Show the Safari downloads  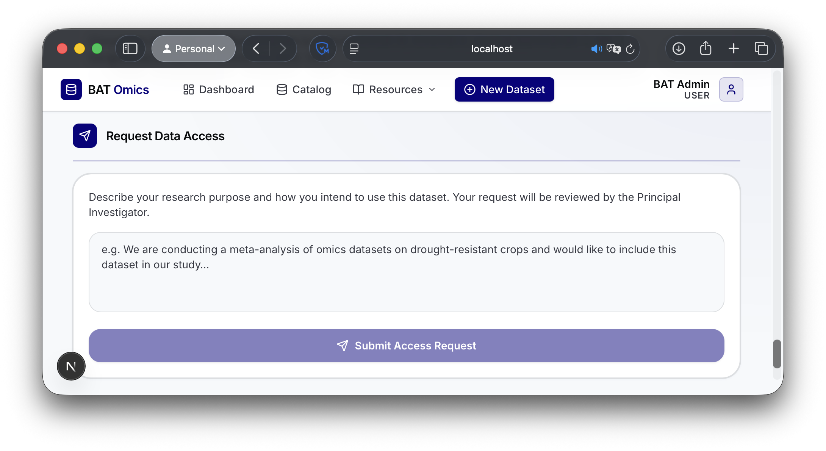pos(679,49)
